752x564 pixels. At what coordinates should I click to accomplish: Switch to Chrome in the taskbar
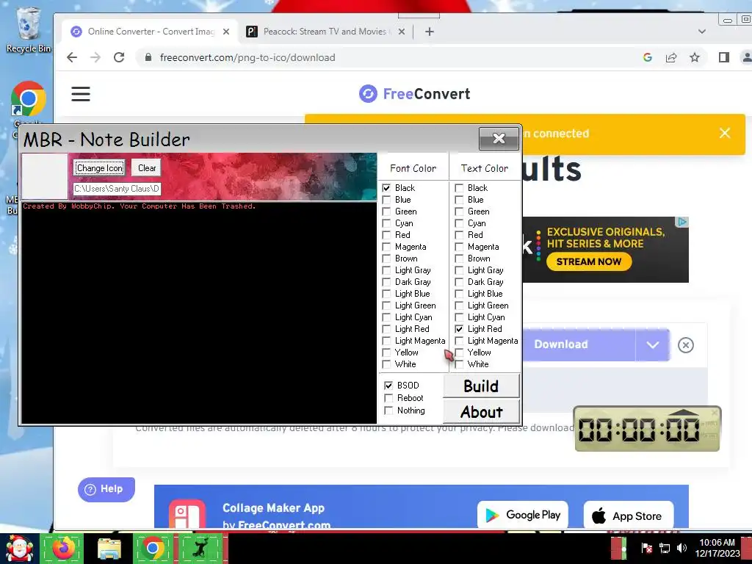[x=153, y=548]
